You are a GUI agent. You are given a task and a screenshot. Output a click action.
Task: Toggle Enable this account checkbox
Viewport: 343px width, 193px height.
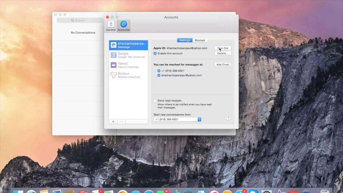click(155, 53)
